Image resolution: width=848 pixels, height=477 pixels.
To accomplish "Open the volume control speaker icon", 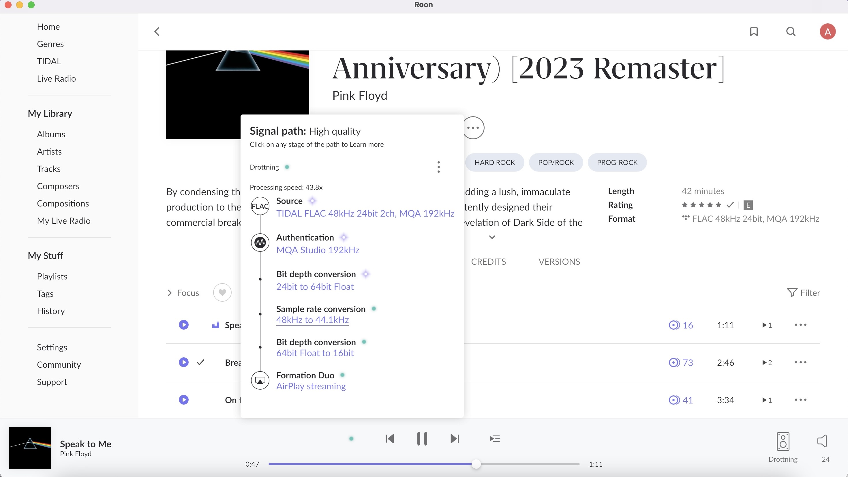I will (822, 441).
